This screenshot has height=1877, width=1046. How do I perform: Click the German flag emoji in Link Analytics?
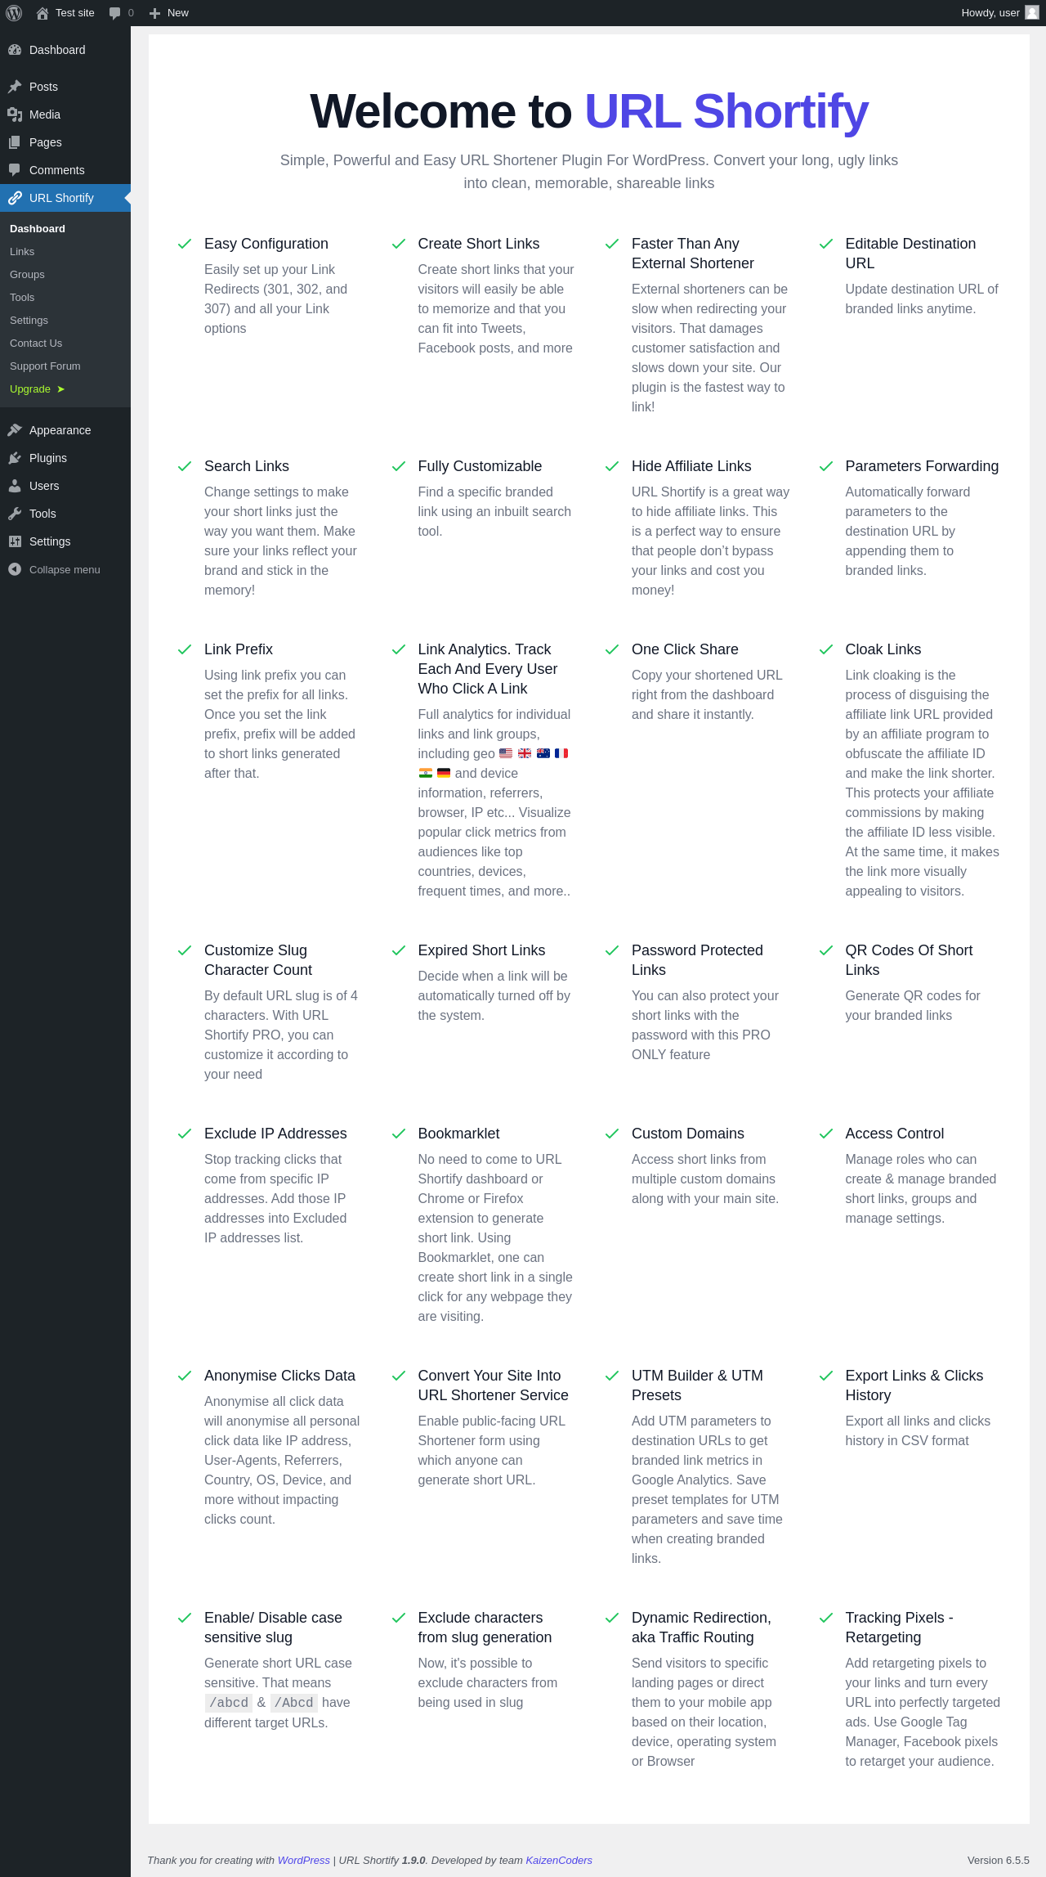coord(444,773)
